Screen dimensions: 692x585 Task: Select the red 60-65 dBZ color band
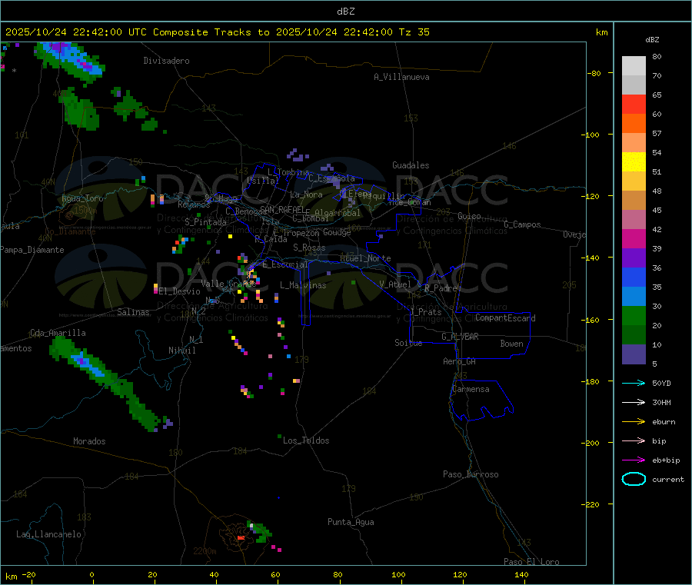634,104
